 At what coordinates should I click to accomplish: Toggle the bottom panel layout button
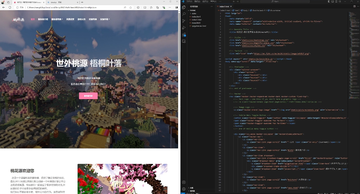point(333,2)
